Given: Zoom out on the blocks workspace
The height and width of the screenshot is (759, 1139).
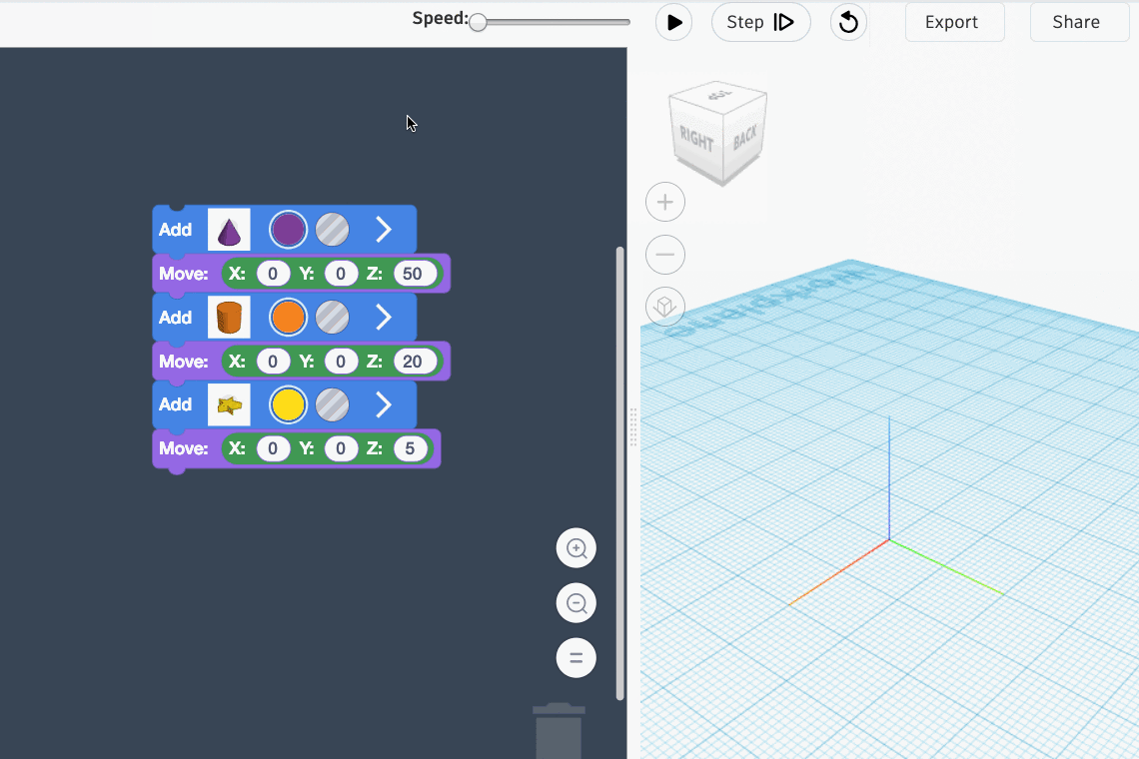Looking at the screenshot, I should [x=576, y=603].
